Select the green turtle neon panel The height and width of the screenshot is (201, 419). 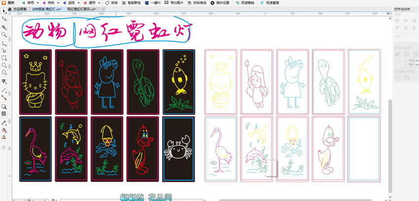pyautogui.click(x=143, y=82)
